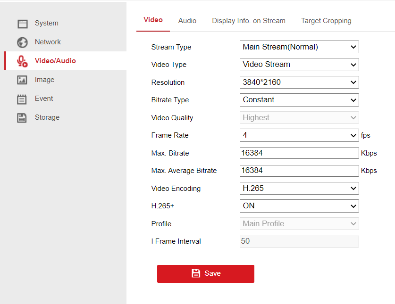Click the Video/Audio microphone icon
Viewport: 395px width, 304px height.
coord(22,61)
